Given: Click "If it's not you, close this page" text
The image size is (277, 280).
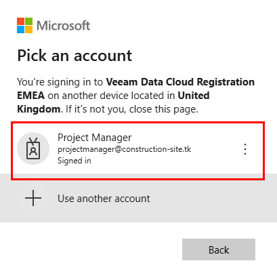Looking at the screenshot, I should [132, 109].
